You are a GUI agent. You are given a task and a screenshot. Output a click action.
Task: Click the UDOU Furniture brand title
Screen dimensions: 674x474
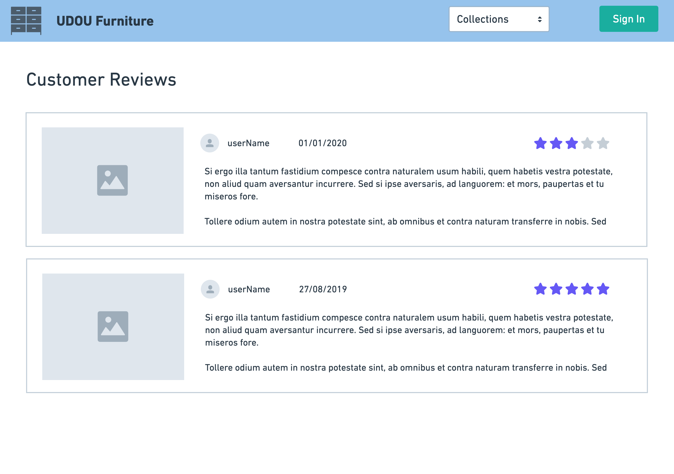point(105,21)
